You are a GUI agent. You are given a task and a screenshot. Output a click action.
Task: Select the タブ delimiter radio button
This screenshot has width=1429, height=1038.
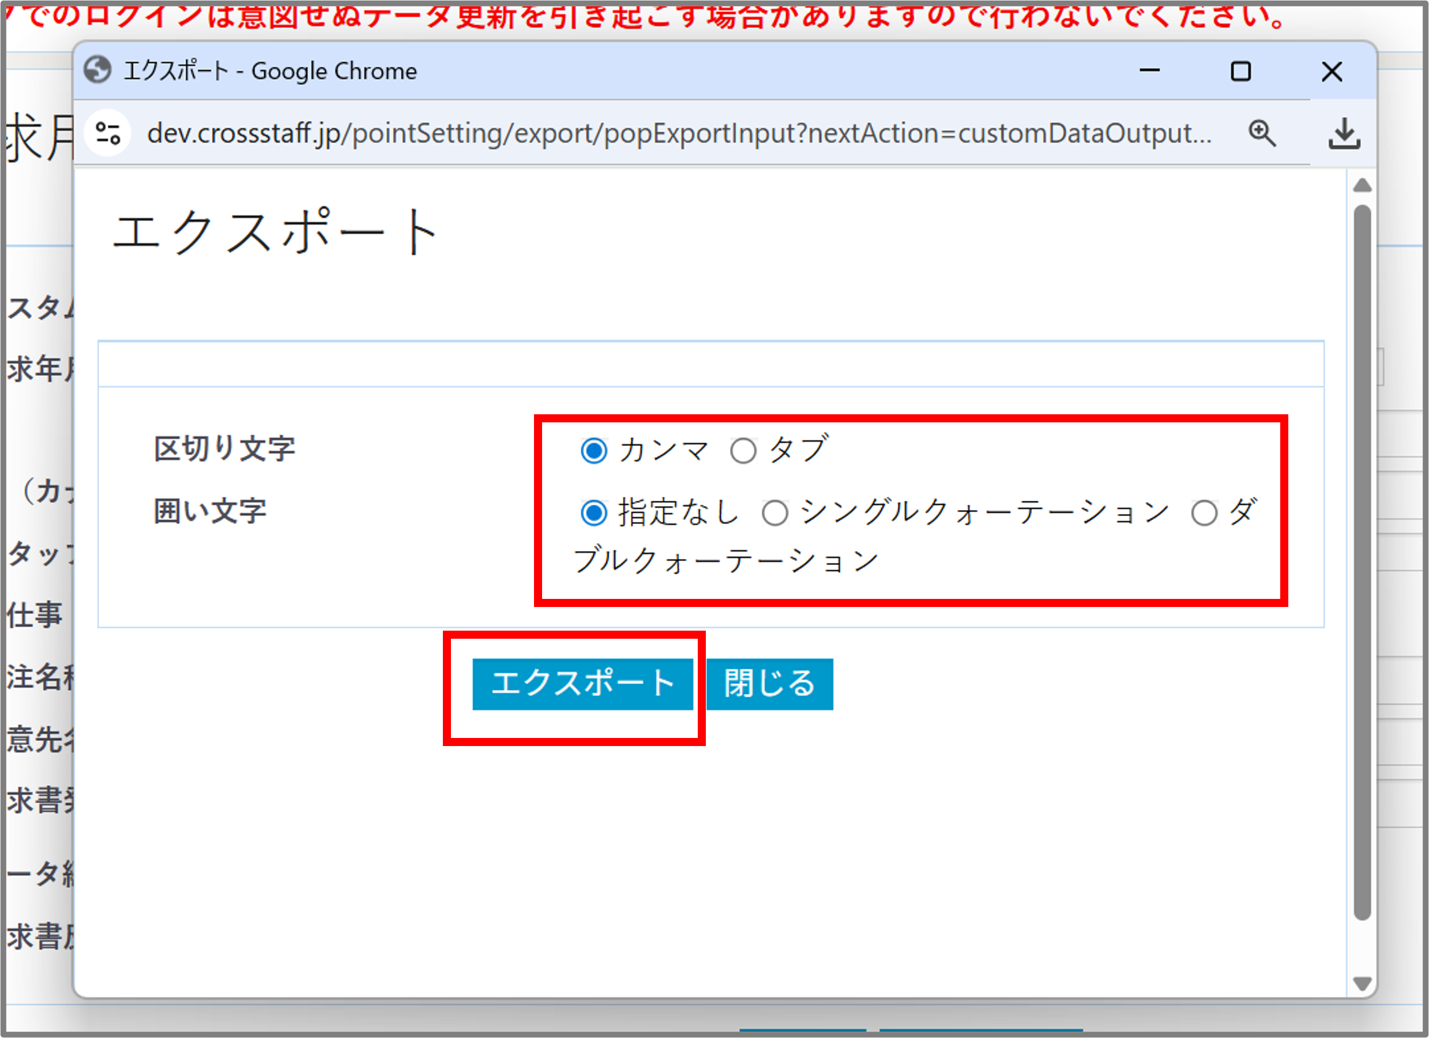[x=743, y=451]
